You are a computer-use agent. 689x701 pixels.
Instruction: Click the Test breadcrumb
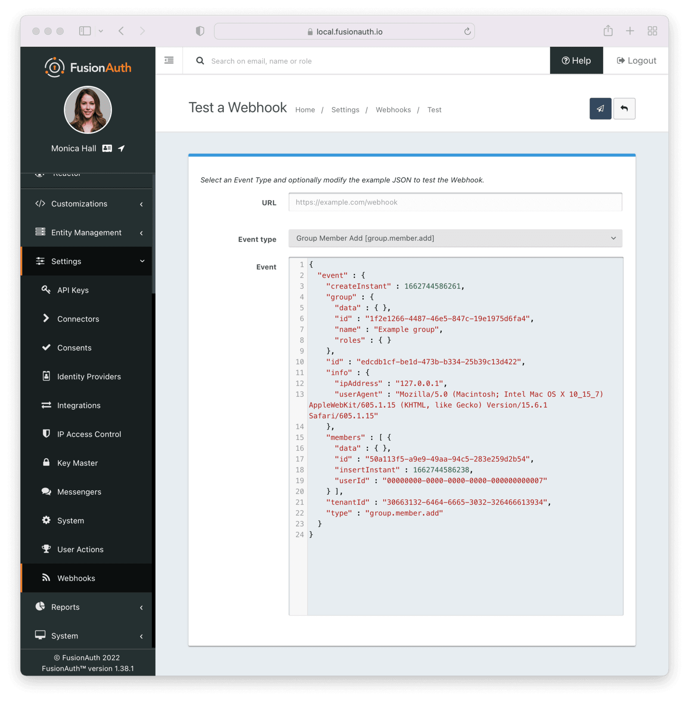(x=434, y=110)
